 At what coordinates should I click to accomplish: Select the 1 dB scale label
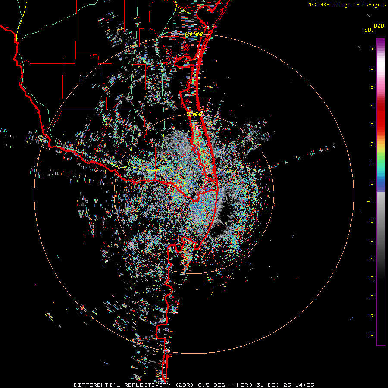(x=372, y=163)
